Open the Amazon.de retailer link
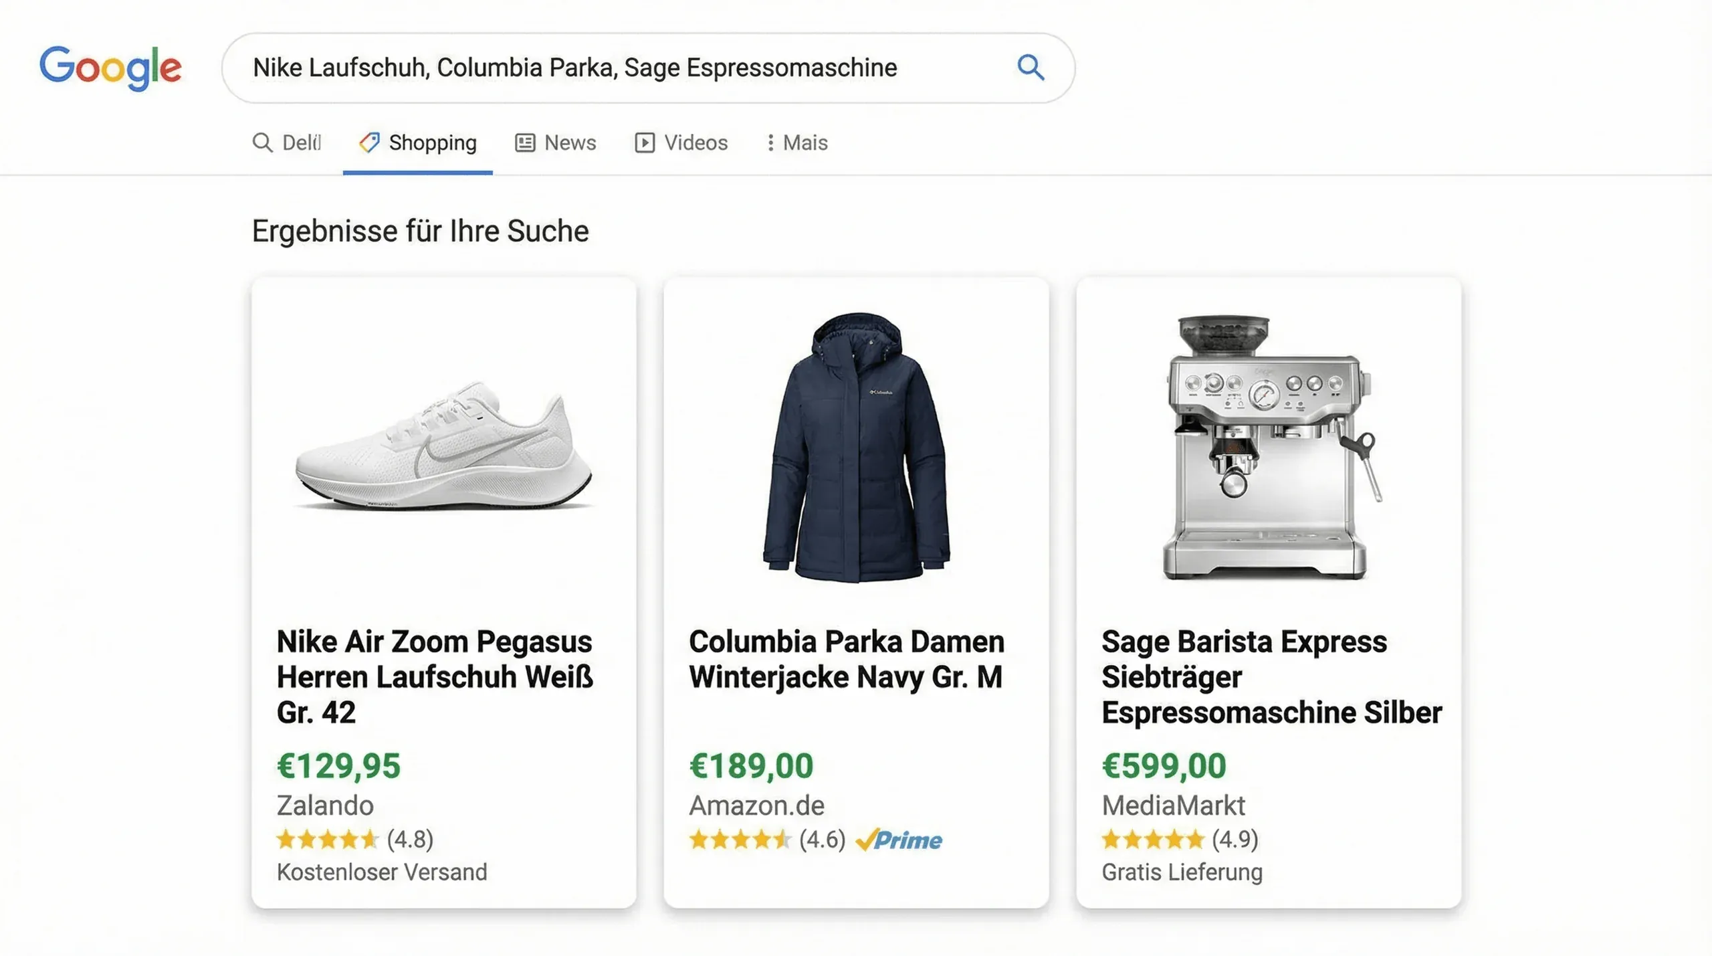Image resolution: width=1712 pixels, height=956 pixels. pyautogui.click(x=756, y=805)
